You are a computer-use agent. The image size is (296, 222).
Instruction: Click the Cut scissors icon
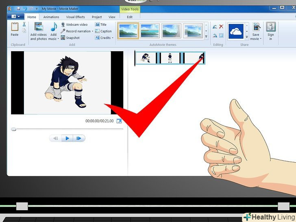pyautogui.click(x=24, y=24)
